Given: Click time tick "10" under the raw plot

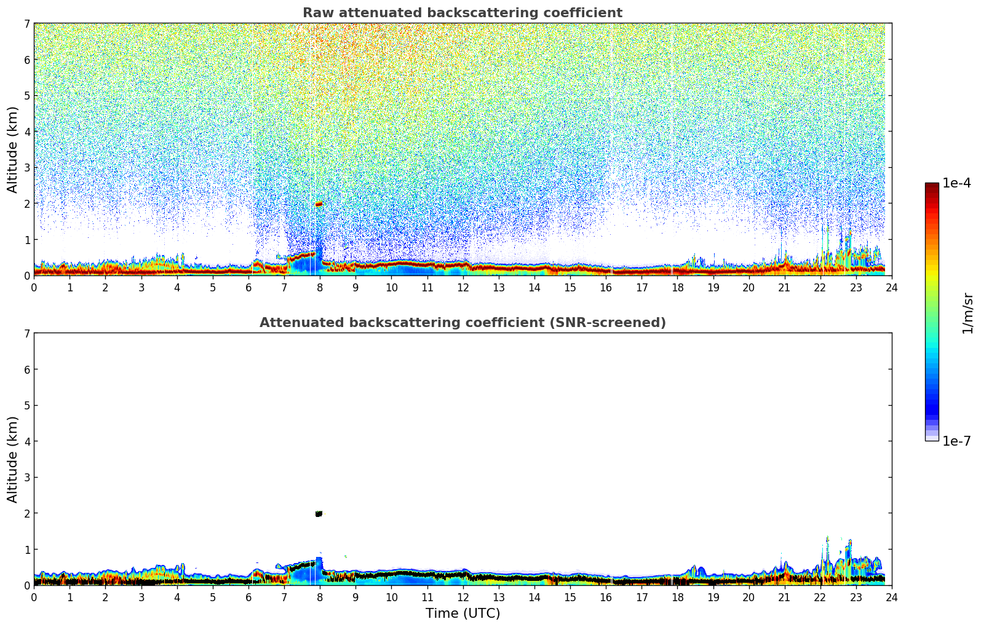Looking at the screenshot, I should (x=391, y=287).
